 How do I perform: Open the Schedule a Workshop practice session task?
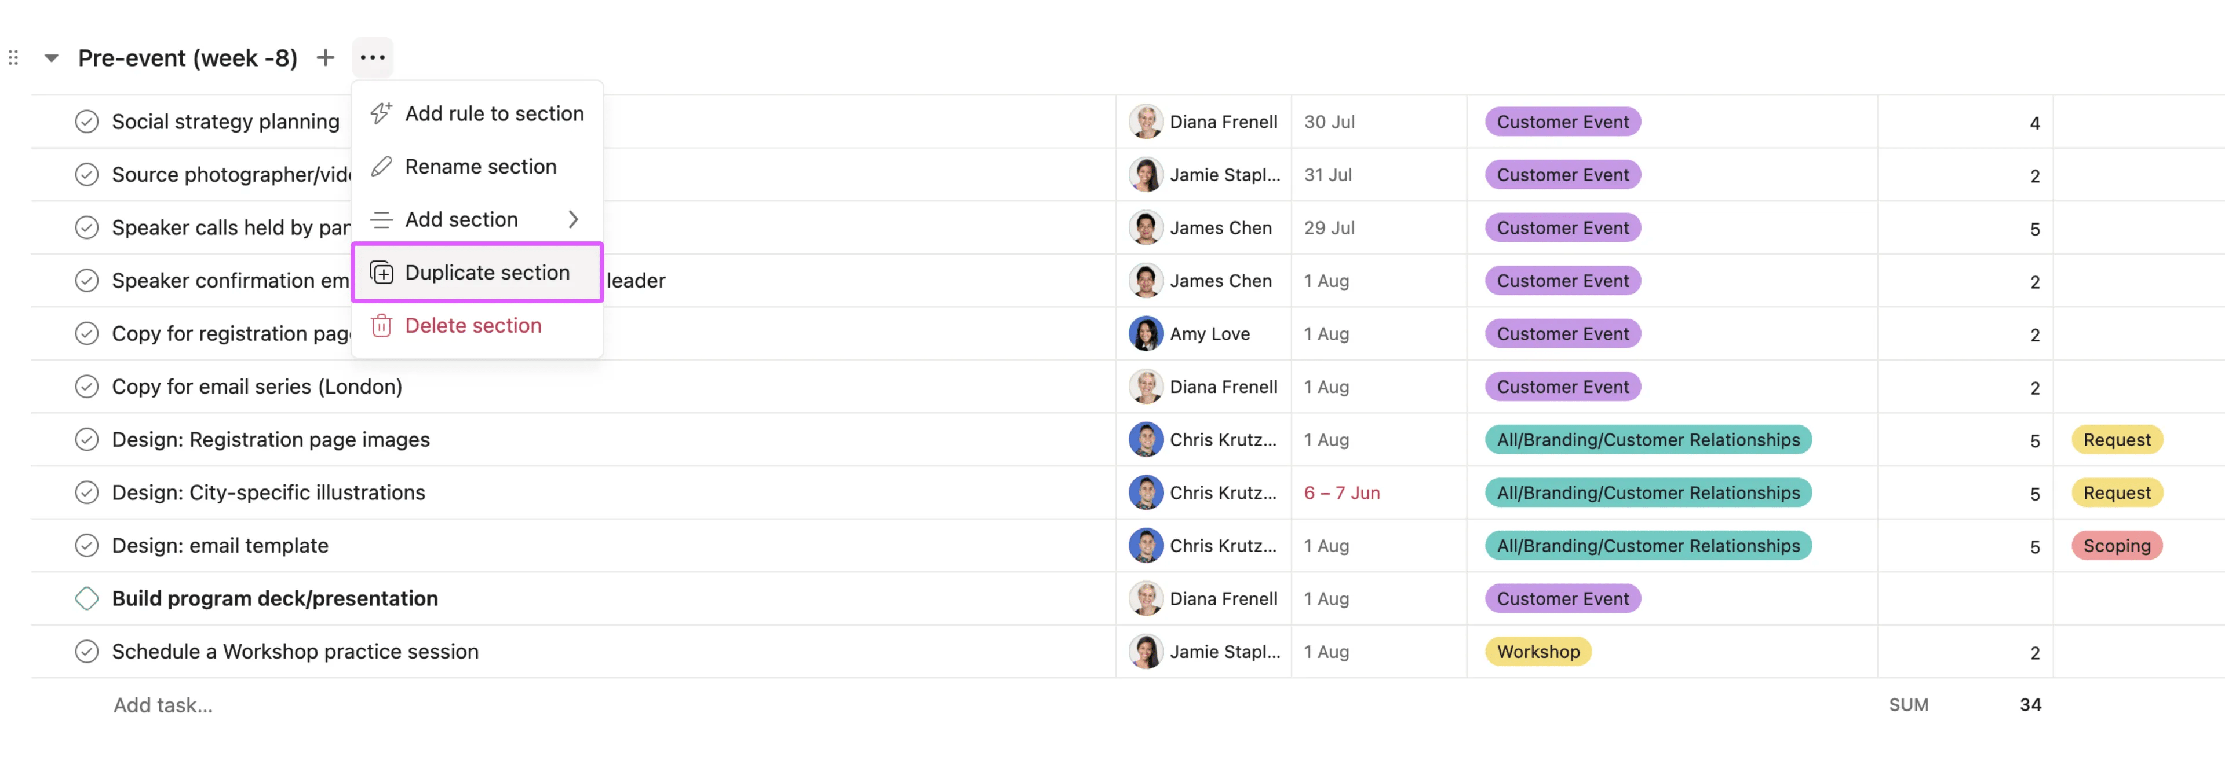tap(294, 652)
